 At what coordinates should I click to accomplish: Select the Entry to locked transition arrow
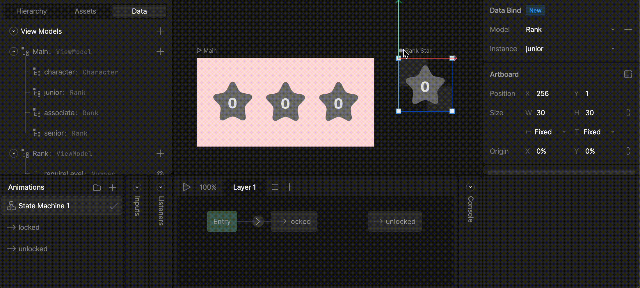pos(258,221)
